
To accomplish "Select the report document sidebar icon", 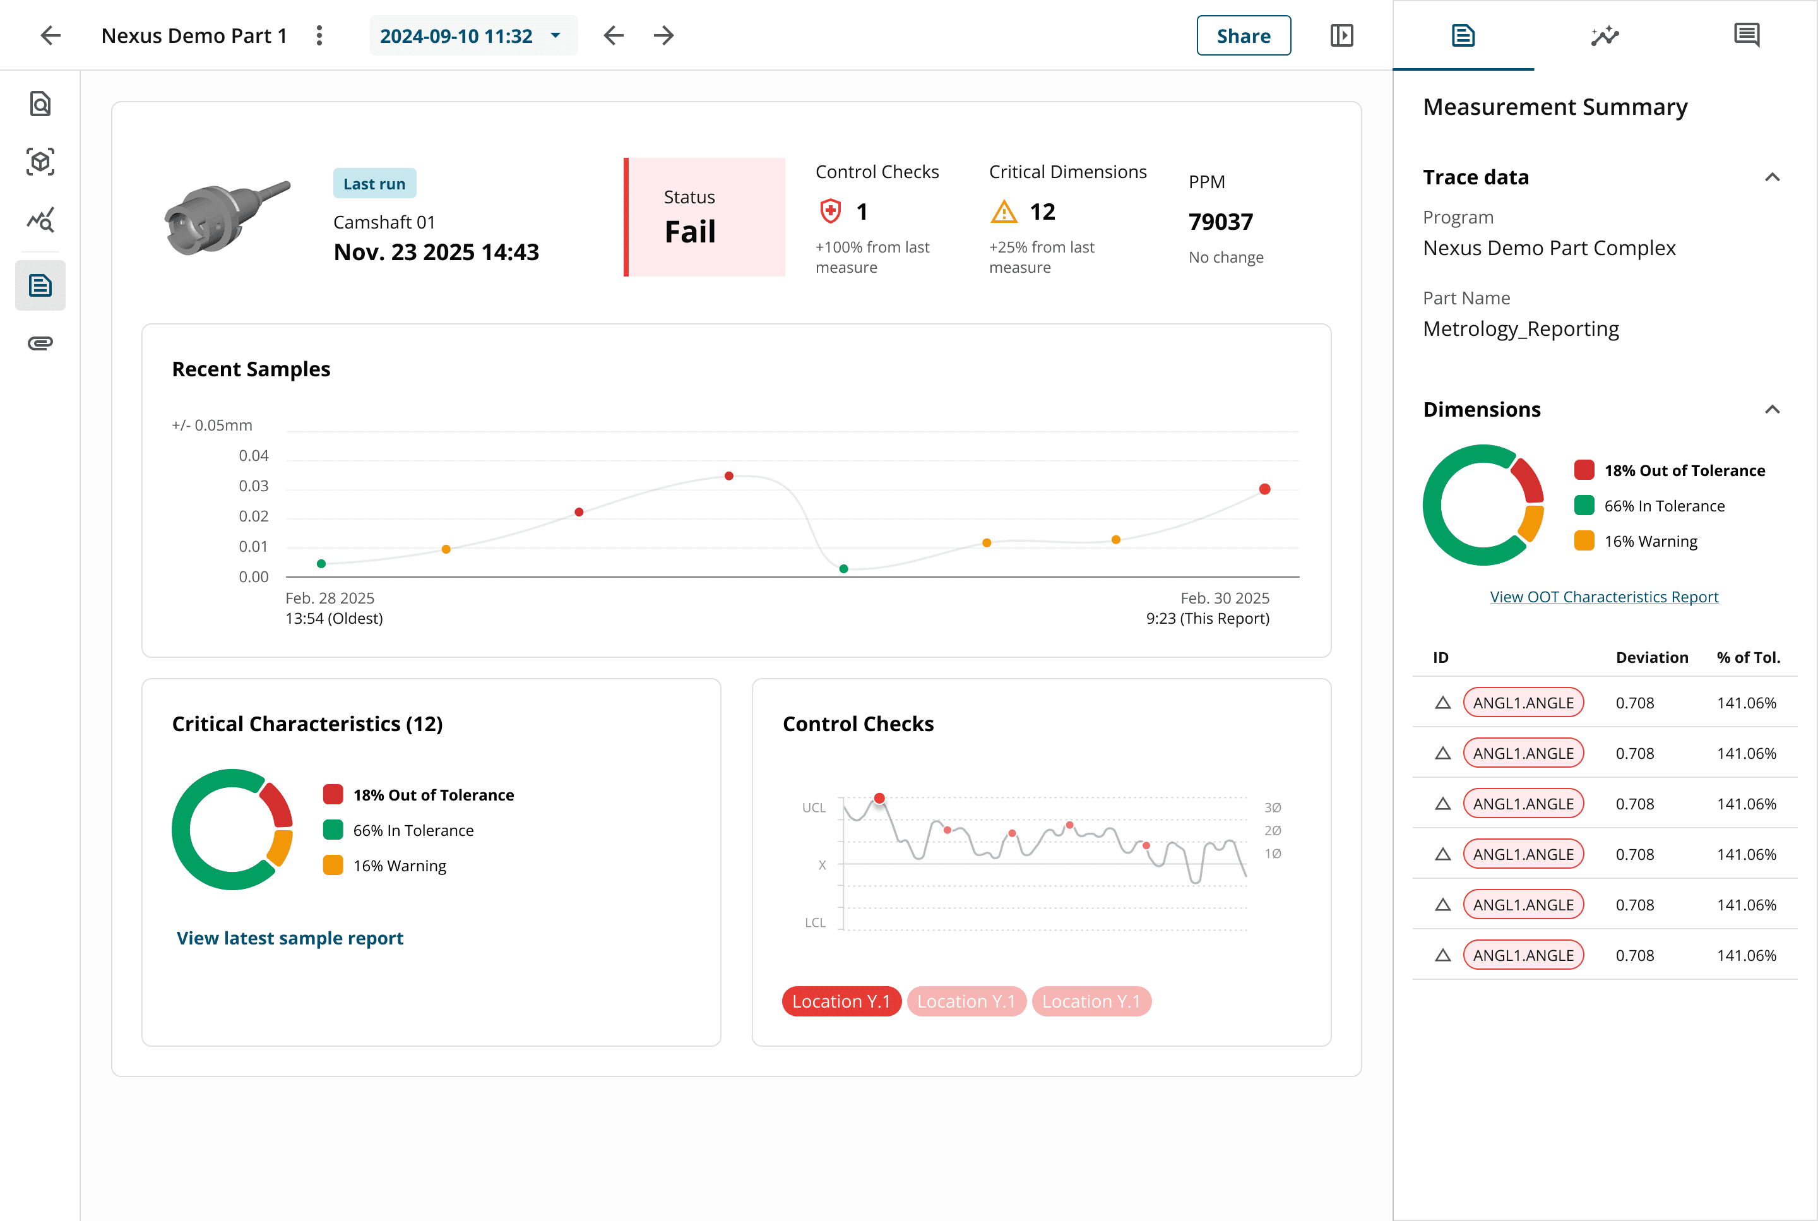I will click(x=40, y=286).
